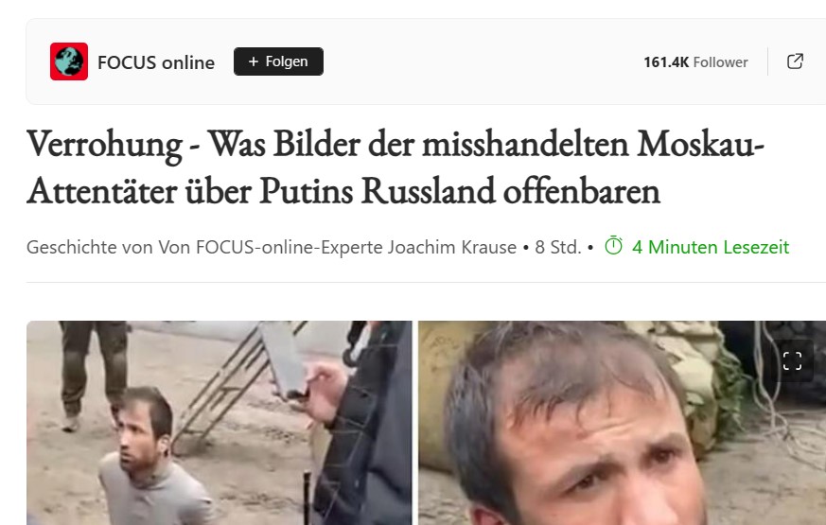Expand the image with the fullscreen icon
Image resolution: width=826 pixels, height=525 pixels.
click(792, 361)
